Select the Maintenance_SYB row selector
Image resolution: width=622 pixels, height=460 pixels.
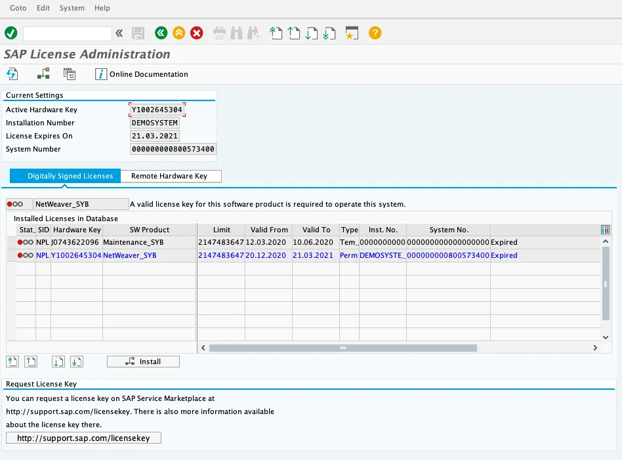(x=11, y=242)
